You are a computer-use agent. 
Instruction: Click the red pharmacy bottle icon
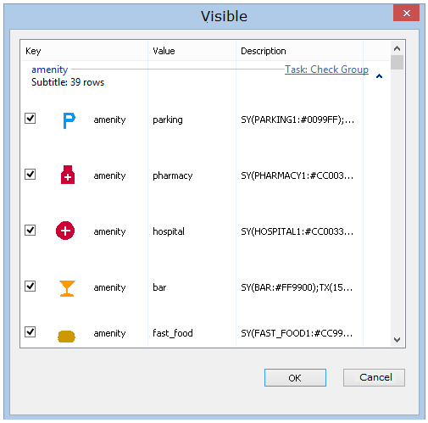tap(68, 175)
